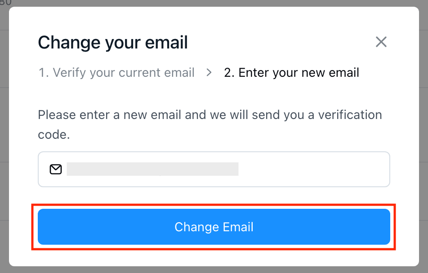Click the Change Email button

[214, 227]
